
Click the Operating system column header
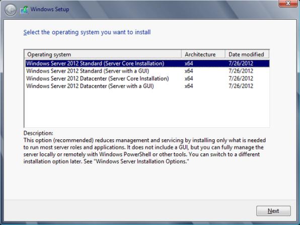click(x=103, y=54)
